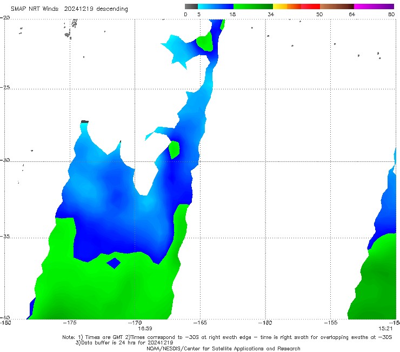Click the green segment of the color bar
The width and height of the screenshot is (400, 352).
click(253, 6)
